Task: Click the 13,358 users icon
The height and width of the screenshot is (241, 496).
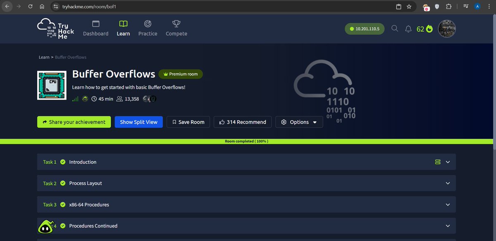Action: pyautogui.click(x=120, y=99)
